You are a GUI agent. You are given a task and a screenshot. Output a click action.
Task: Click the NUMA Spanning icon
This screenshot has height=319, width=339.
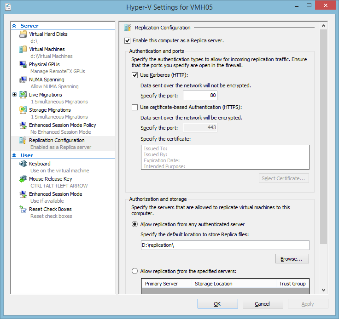point(23,80)
